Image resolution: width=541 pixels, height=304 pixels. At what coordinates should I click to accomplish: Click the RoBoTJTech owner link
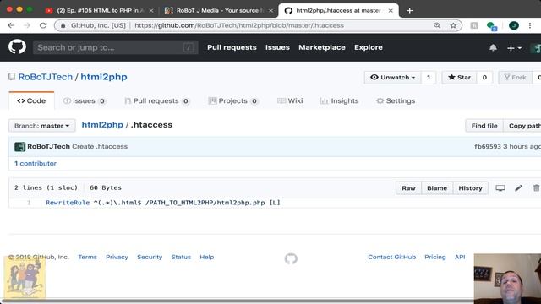(46, 77)
